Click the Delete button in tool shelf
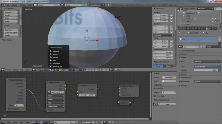 click(11, 35)
